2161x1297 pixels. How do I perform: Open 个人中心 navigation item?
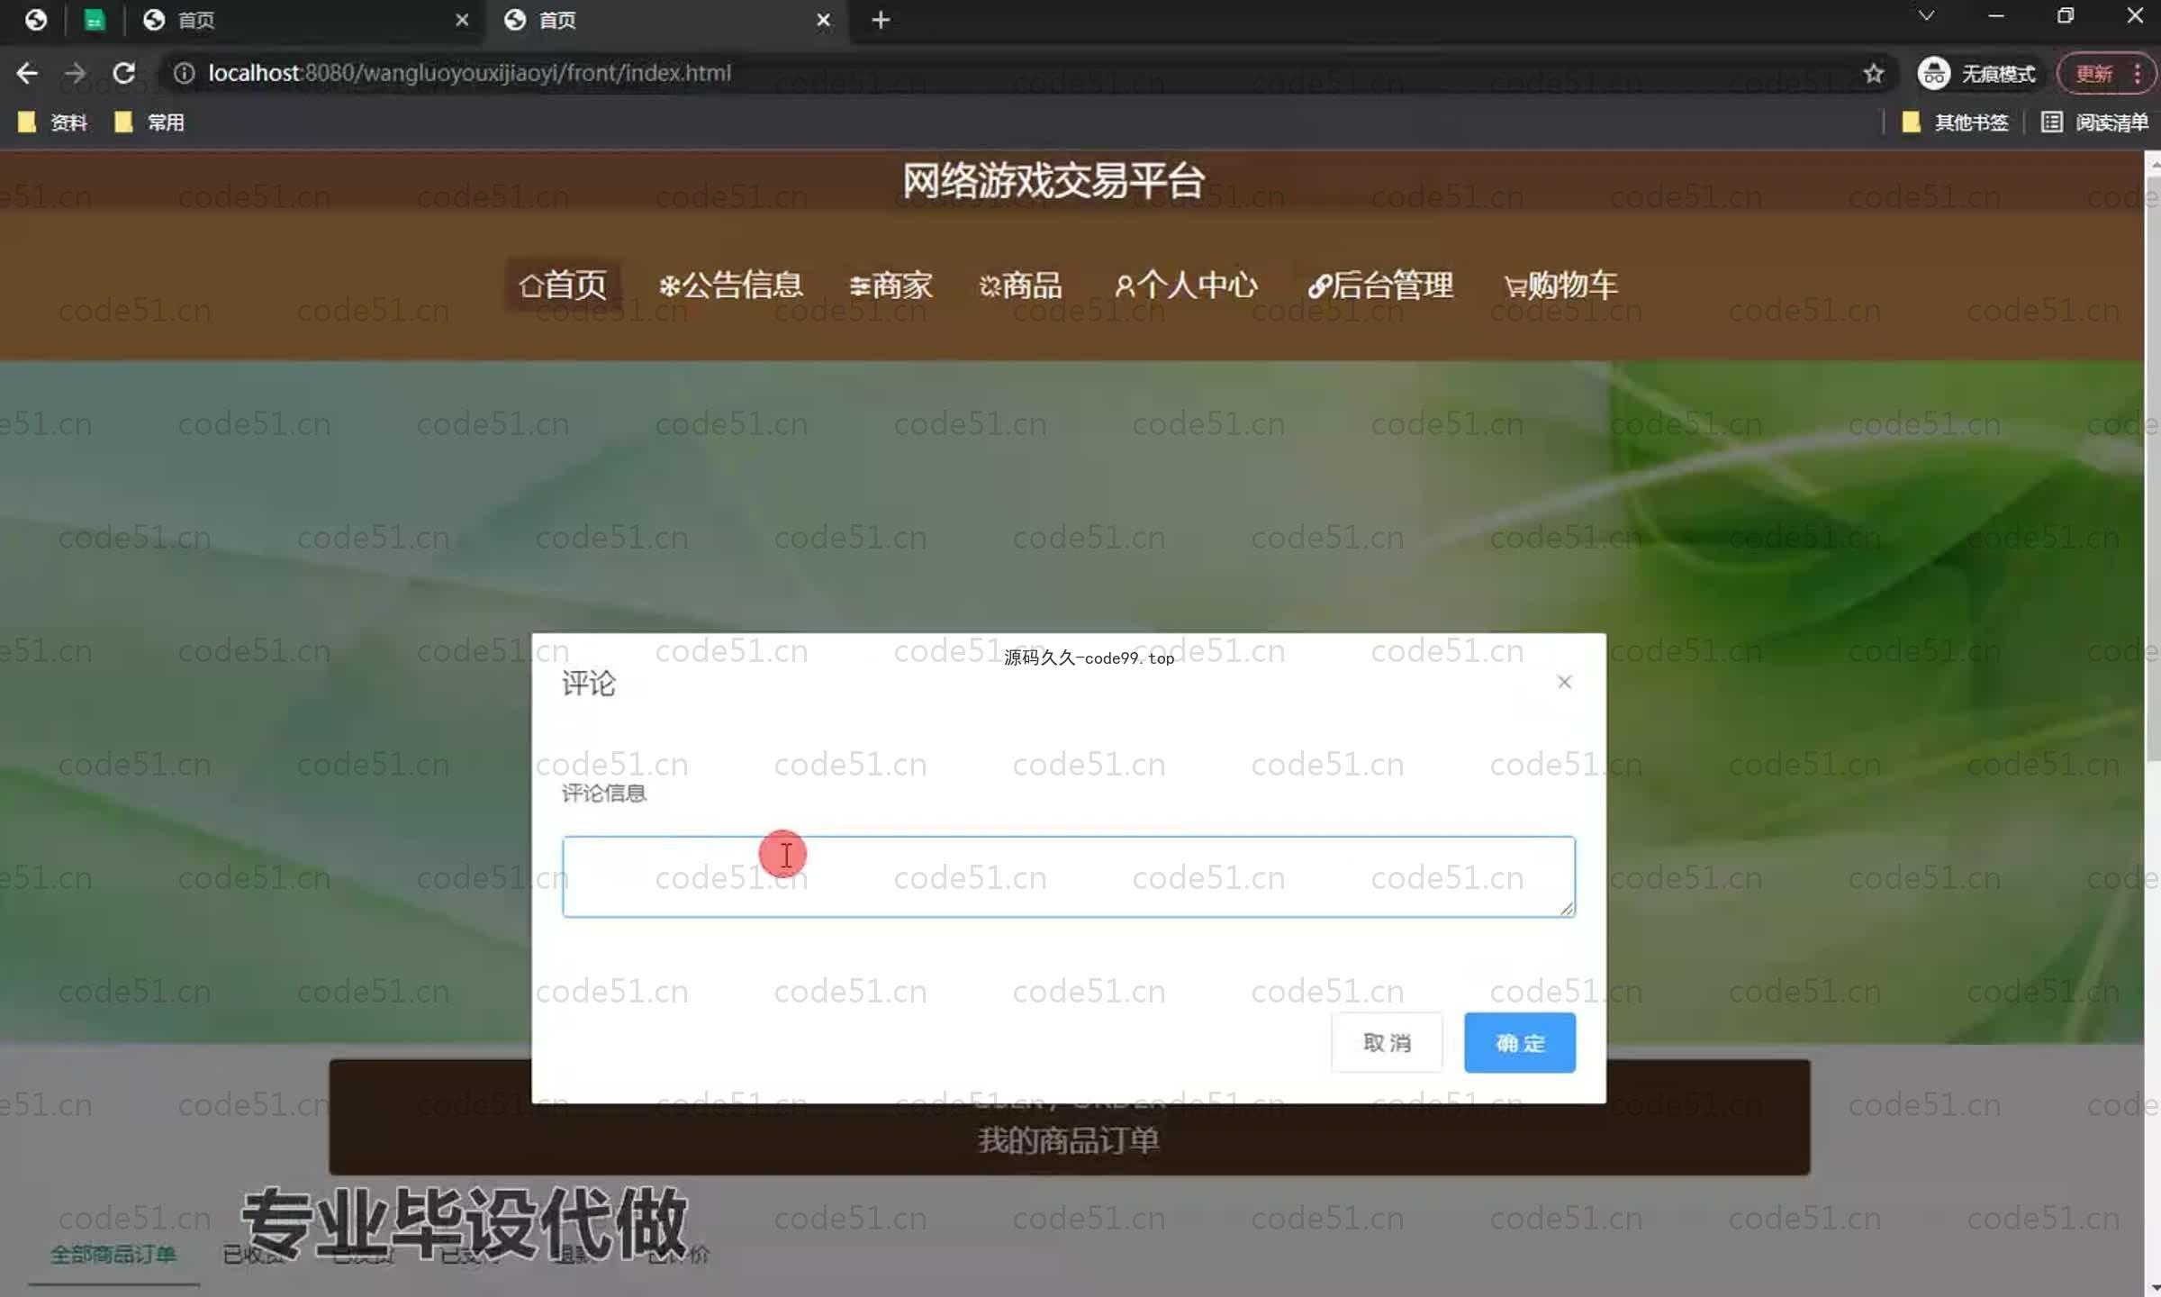coord(1186,285)
